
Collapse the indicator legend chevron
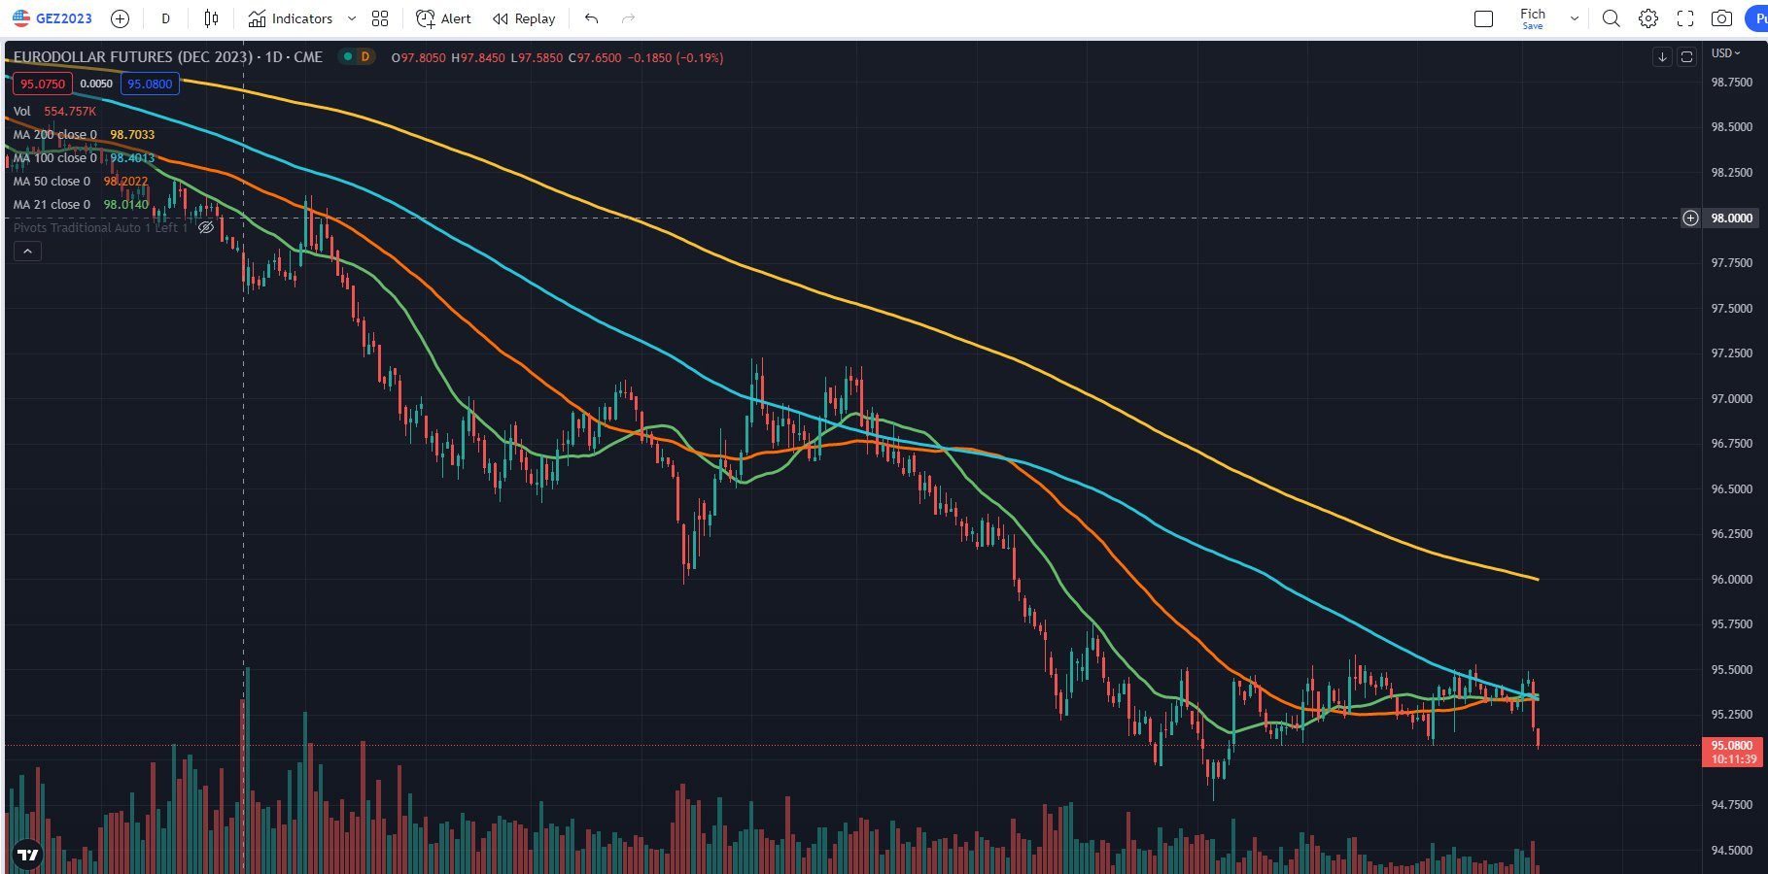coord(27,252)
